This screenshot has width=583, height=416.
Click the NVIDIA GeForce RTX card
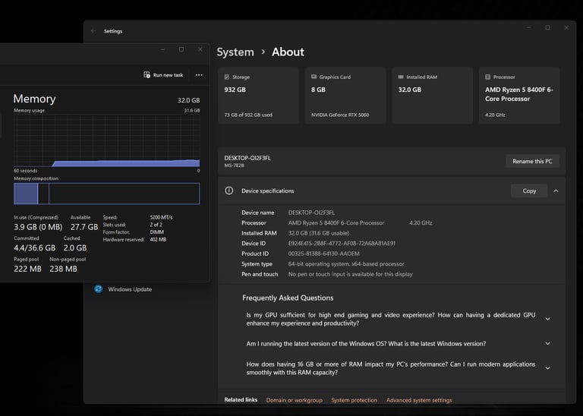click(345, 96)
